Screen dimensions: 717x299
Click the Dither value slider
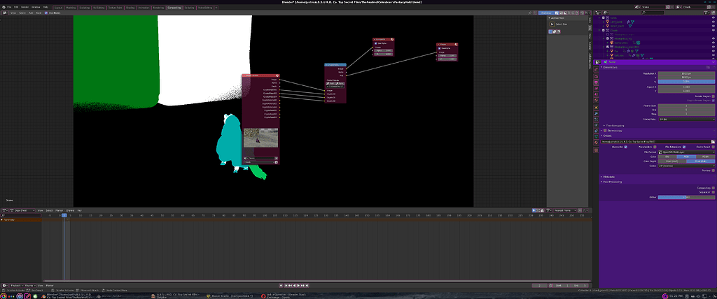point(687,197)
